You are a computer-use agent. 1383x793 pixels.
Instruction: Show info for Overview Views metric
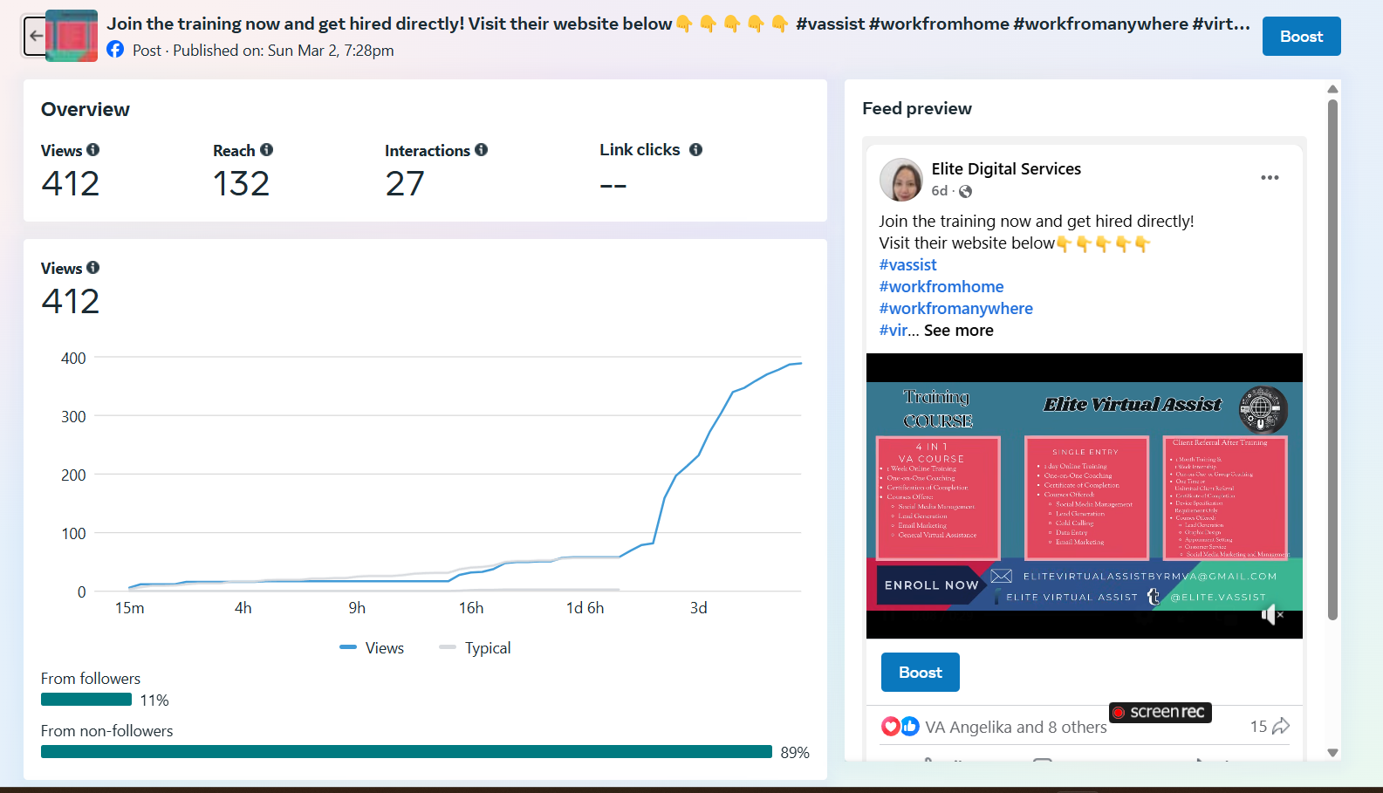point(93,150)
